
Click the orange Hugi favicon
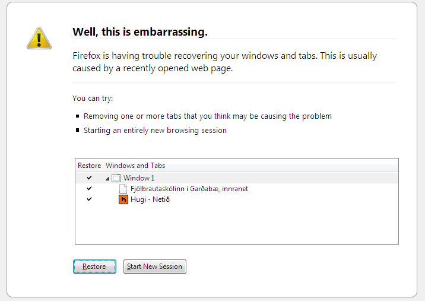click(123, 199)
